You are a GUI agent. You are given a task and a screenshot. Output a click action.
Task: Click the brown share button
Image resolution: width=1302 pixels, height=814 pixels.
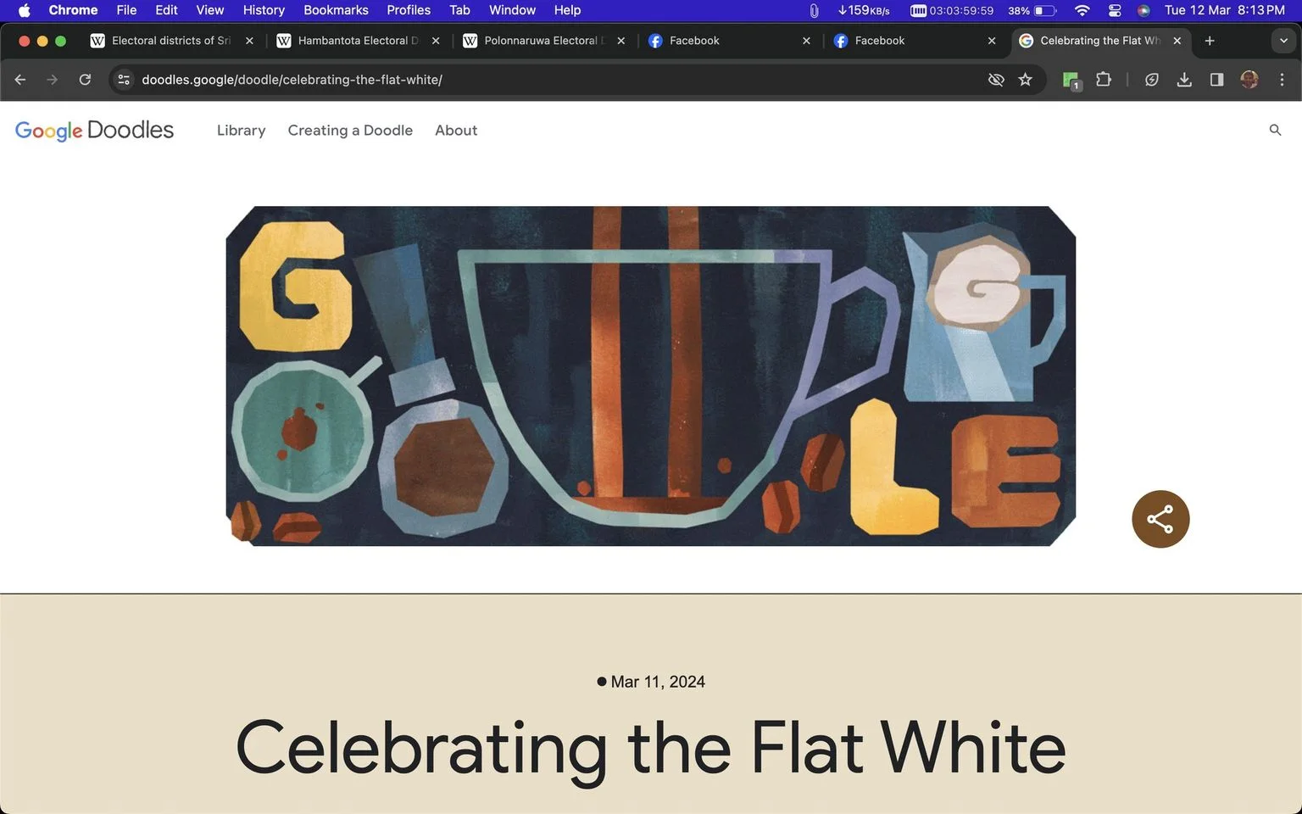(1160, 519)
